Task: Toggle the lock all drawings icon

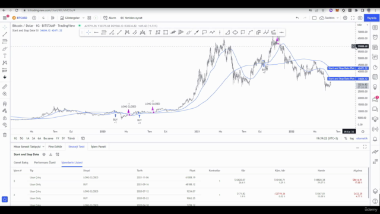Action: pos(5,118)
